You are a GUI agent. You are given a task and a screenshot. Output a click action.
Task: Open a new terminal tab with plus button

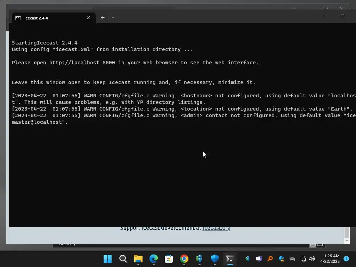(x=103, y=18)
